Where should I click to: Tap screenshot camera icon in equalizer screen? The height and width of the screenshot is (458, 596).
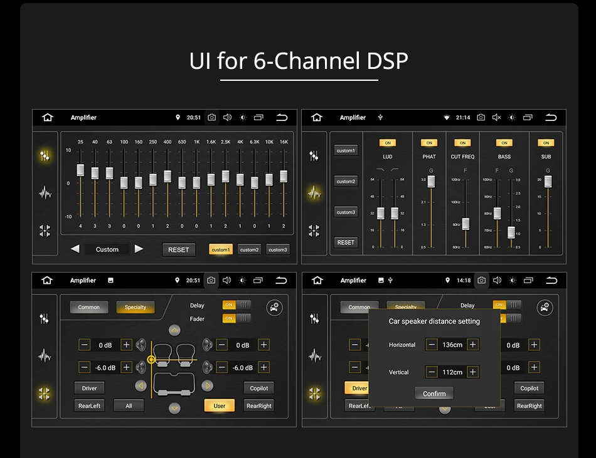tap(211, 117)
